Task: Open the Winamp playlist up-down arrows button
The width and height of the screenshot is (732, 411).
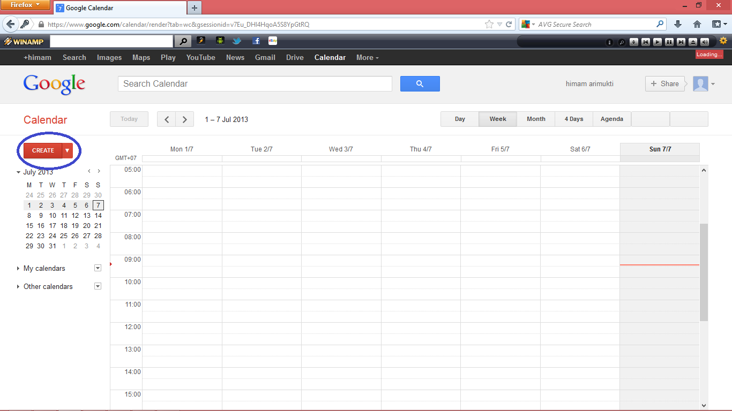Action: [634, 42]
